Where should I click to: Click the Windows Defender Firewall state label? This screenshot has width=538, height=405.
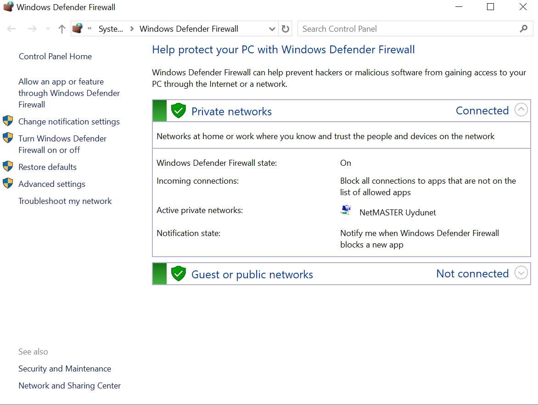tap(217, 163)
